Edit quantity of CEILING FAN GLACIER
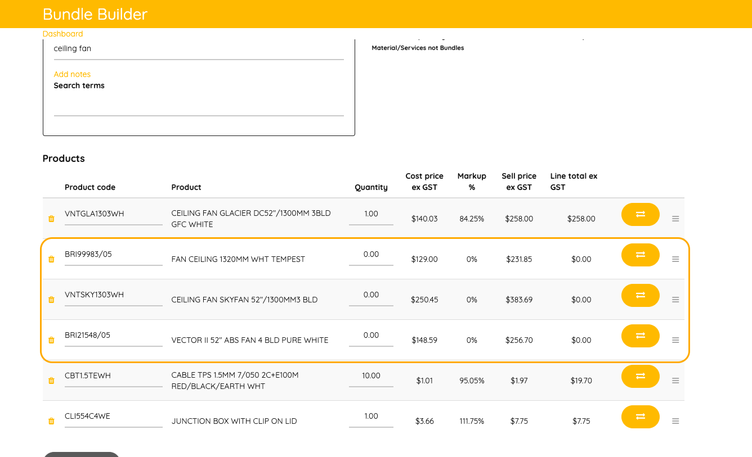The width and height of the screenshot is (752, 457). pyautogui.click(x=371, y=214)
